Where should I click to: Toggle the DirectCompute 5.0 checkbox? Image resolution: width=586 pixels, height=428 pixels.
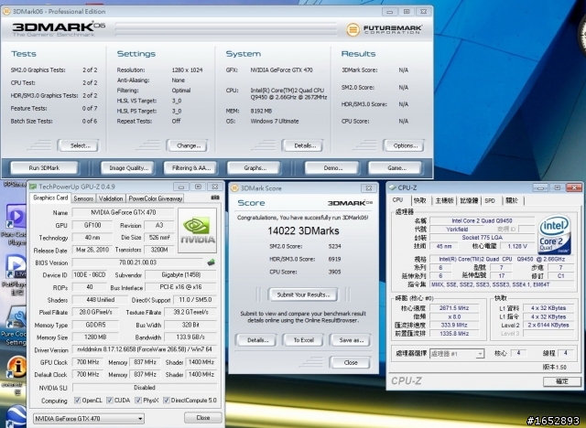click(x=167, y=400)
